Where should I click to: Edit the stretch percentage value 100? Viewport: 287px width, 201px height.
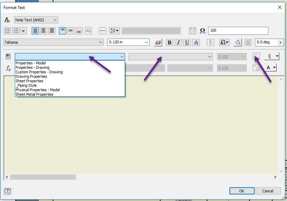click(238, 31)
